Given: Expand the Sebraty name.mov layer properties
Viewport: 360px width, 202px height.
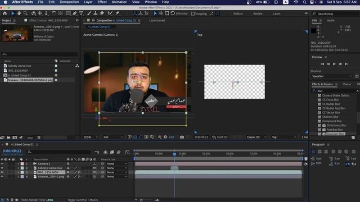Looking at the screenshot, I should pyautogui.click(x=19, y=168).
